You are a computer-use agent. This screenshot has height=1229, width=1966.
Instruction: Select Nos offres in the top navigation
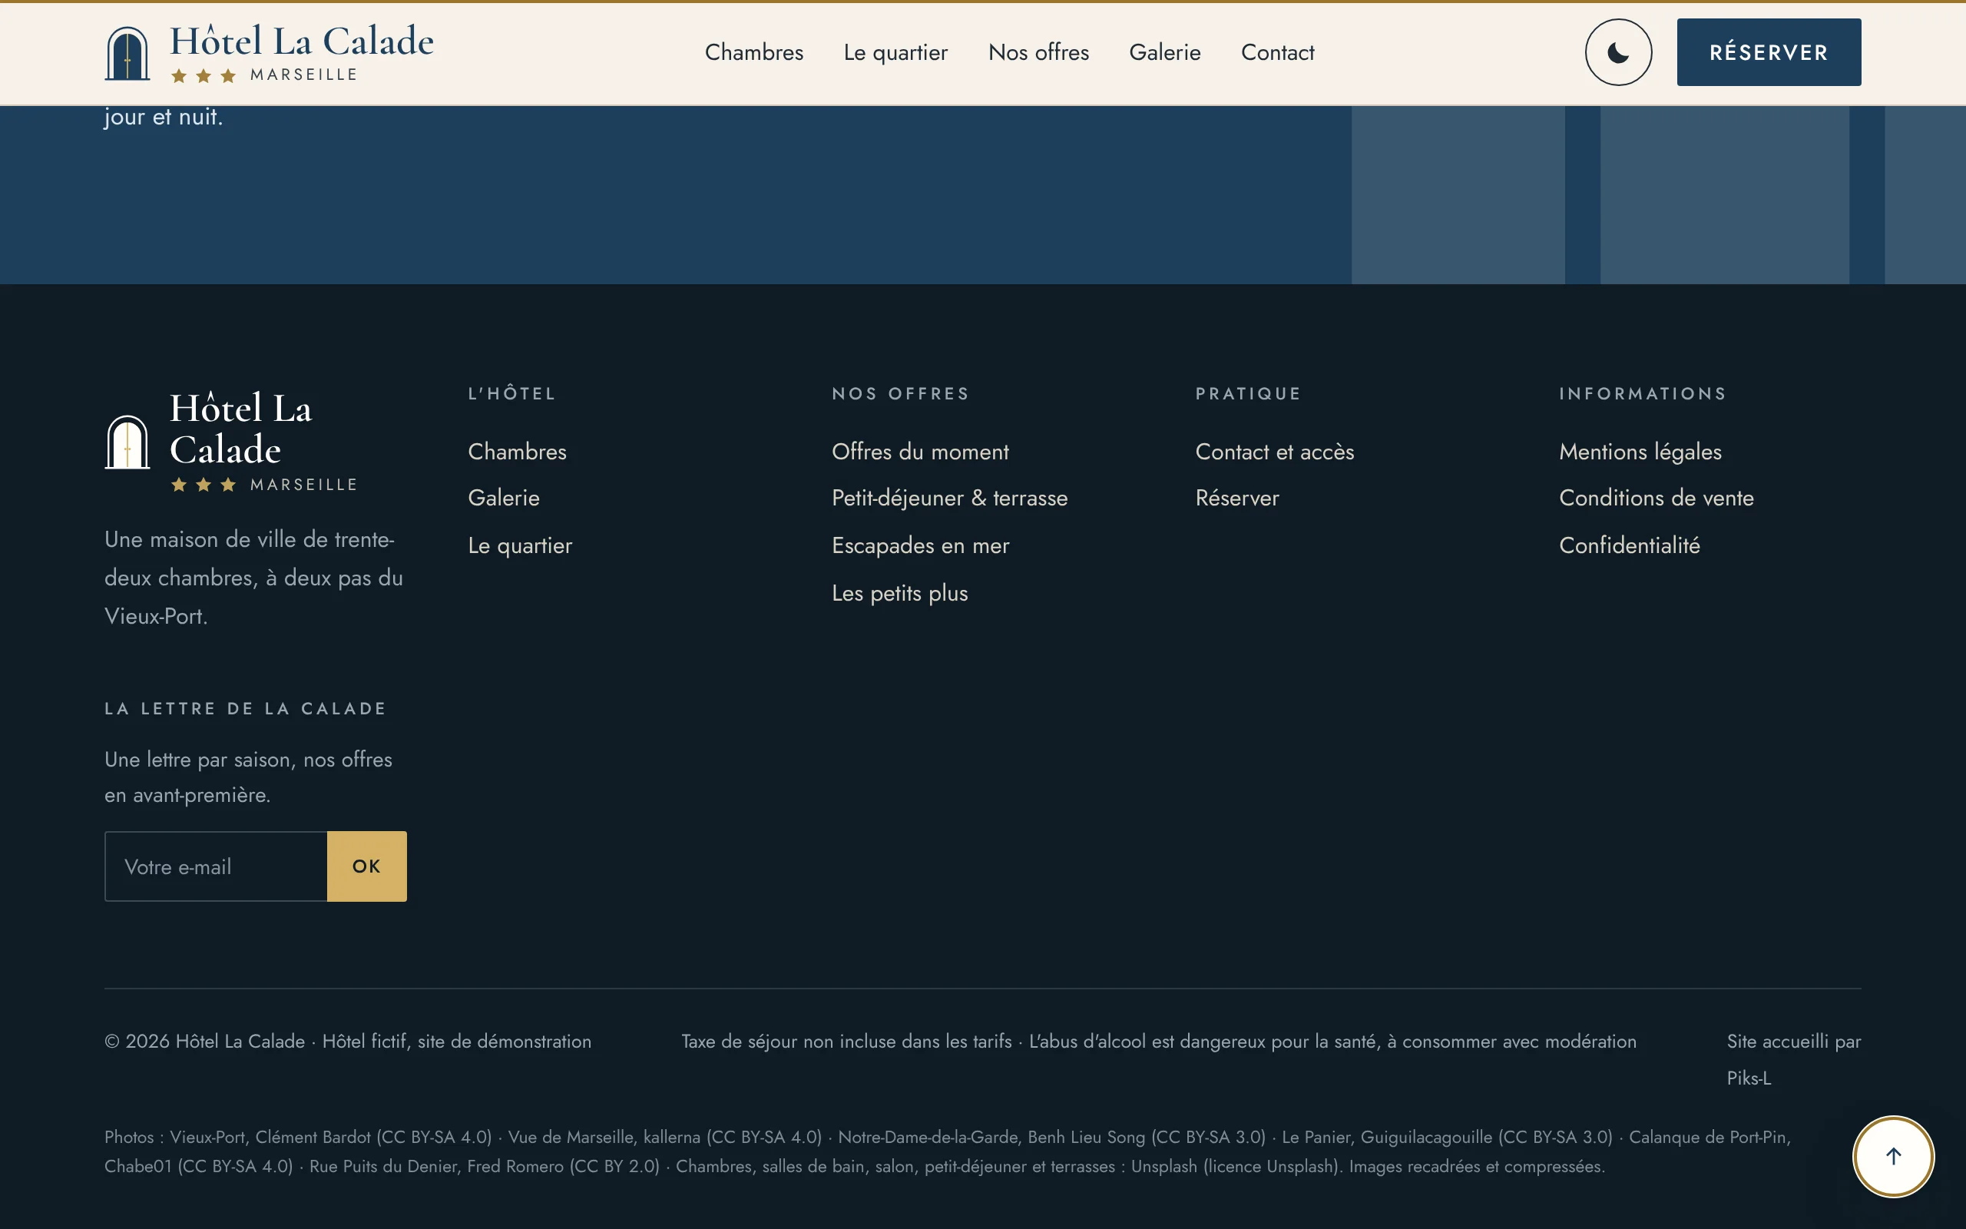coord(1038,53)
